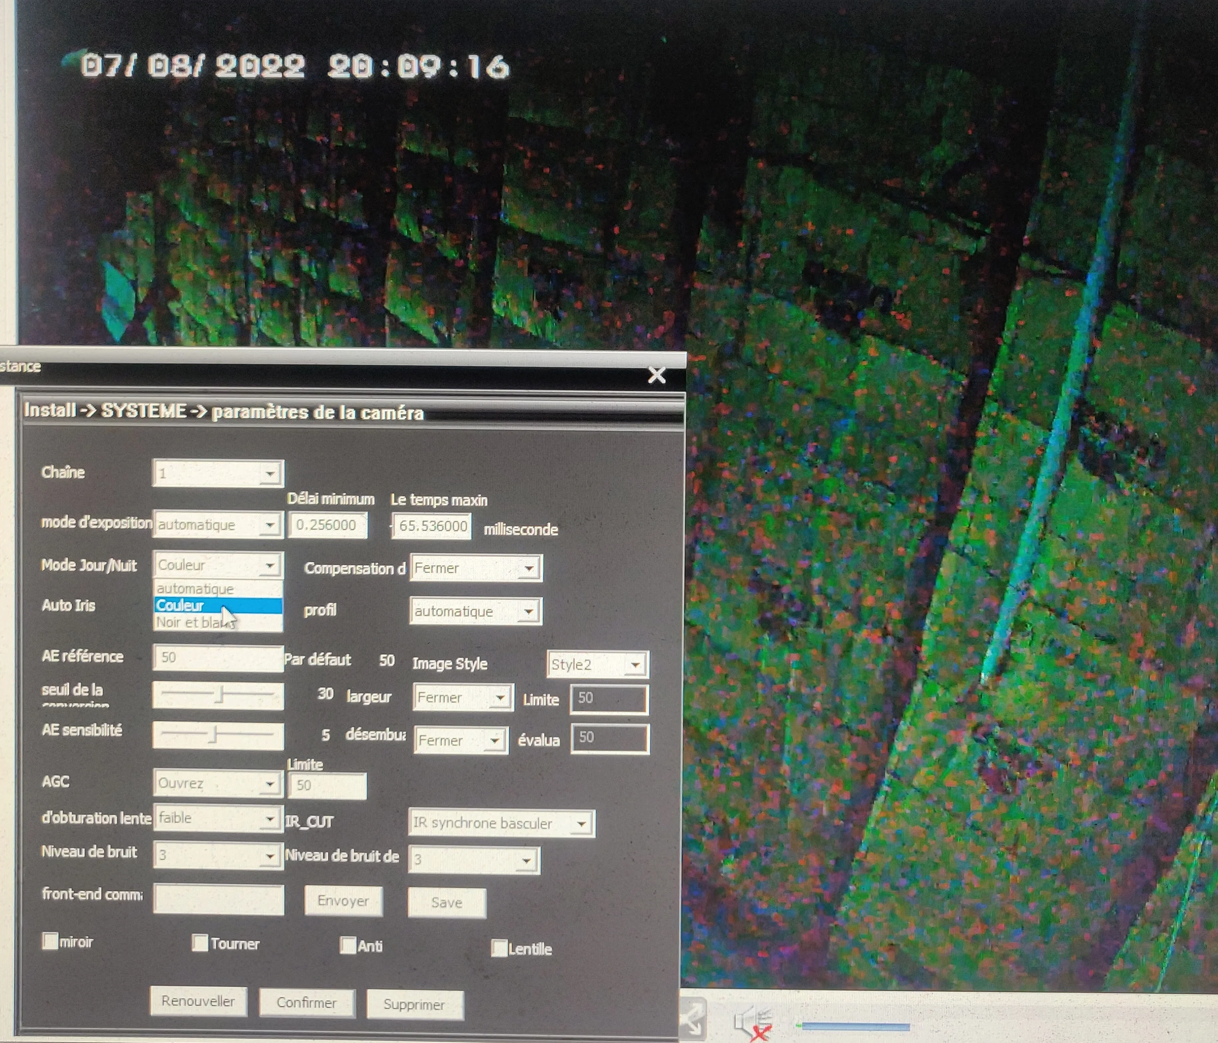Open the profil automatique dropdown
The width and height of the screenshot is (1218, 1043).
point(529,611)
